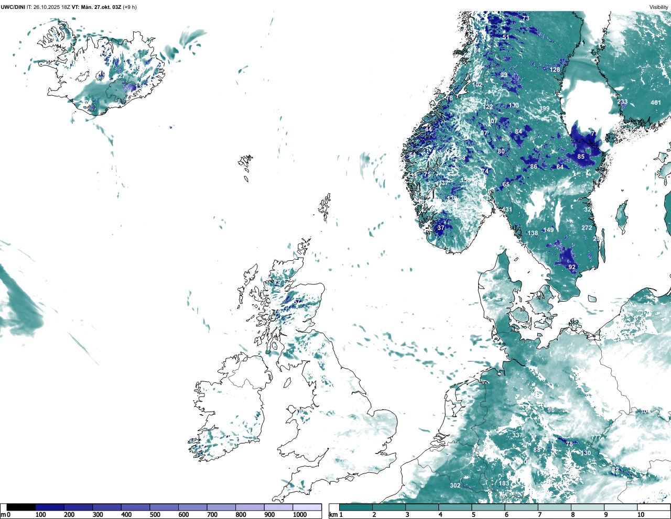Click the visibility value '122' on the map
Viewport: 671px width, 519px height.
pos(488,107)
